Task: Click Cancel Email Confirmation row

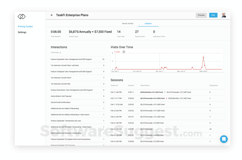Action: click(x=78, y=102)
